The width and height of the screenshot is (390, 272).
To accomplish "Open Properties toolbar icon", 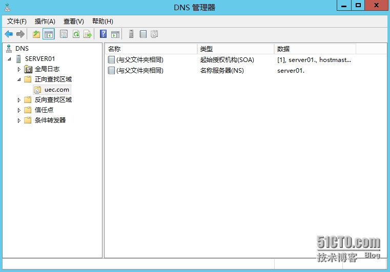I will 64,34.
